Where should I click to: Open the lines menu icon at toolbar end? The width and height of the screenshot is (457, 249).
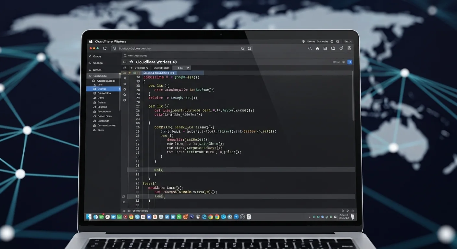tap(349, 48)
